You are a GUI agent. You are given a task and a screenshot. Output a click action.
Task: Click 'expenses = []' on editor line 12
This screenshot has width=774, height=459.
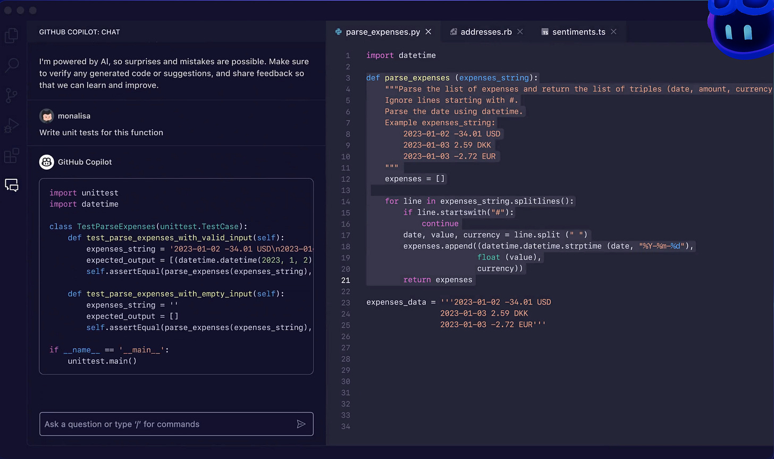[x=415, y=179]
